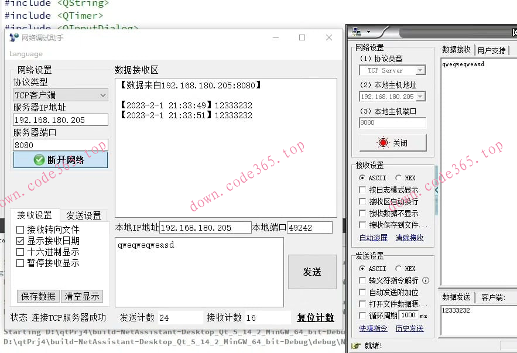Enable the 循环周期 cyclic send checkbox
517x353 pixels.
point(363,316)
